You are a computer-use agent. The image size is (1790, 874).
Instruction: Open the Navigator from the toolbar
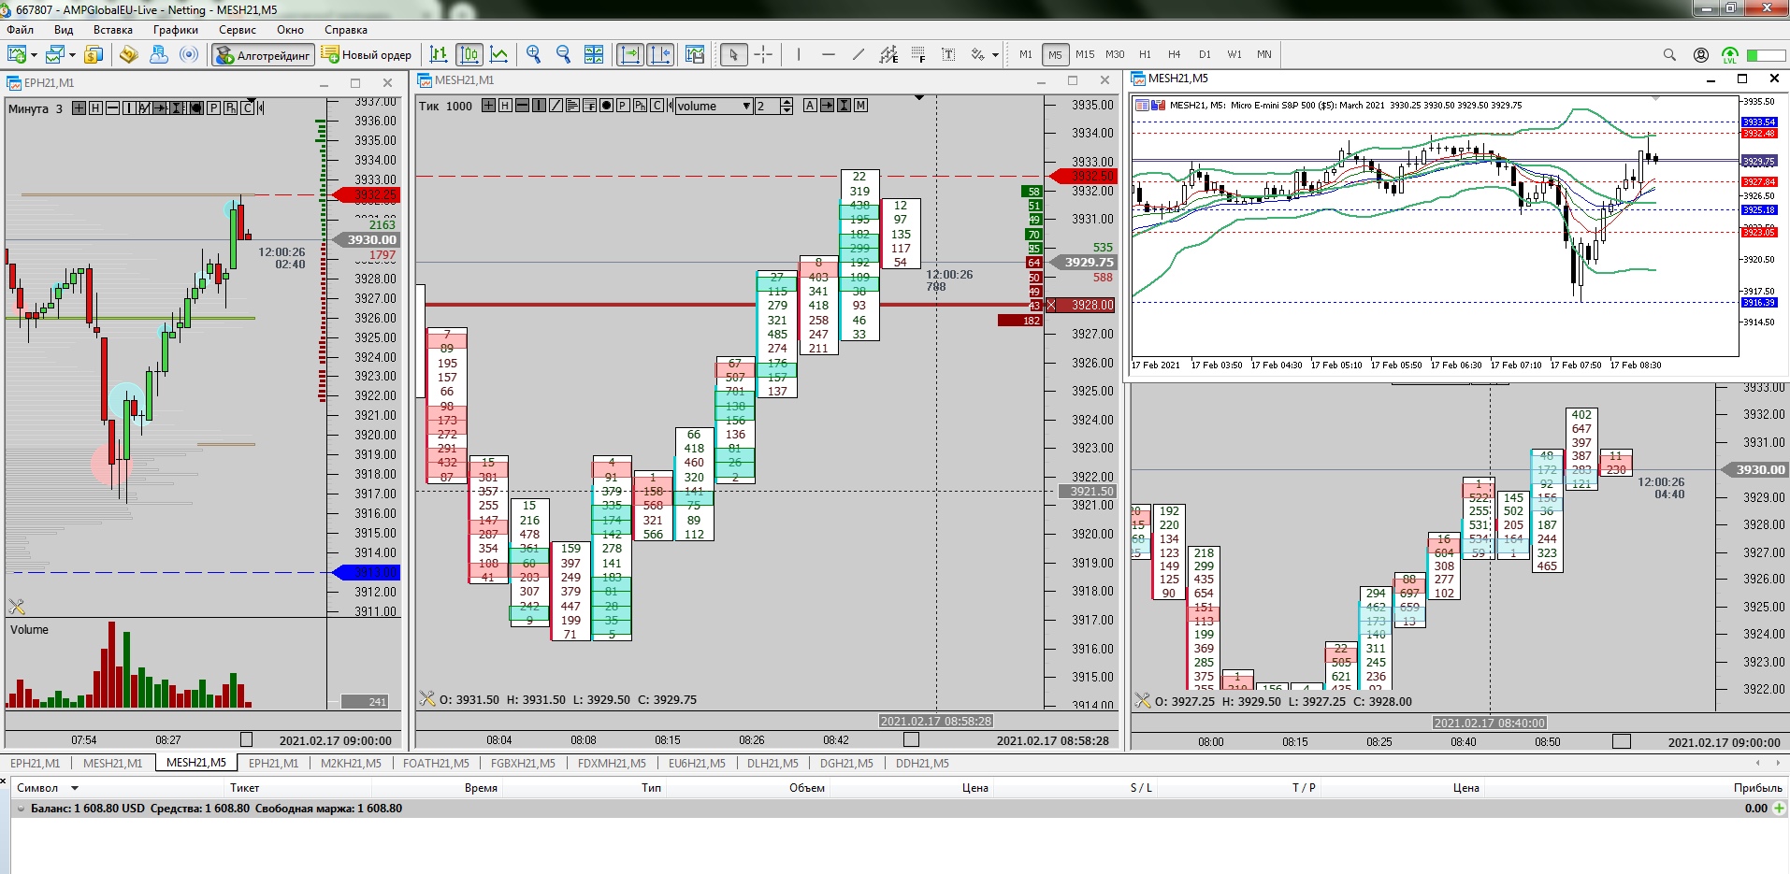point(129,54)
